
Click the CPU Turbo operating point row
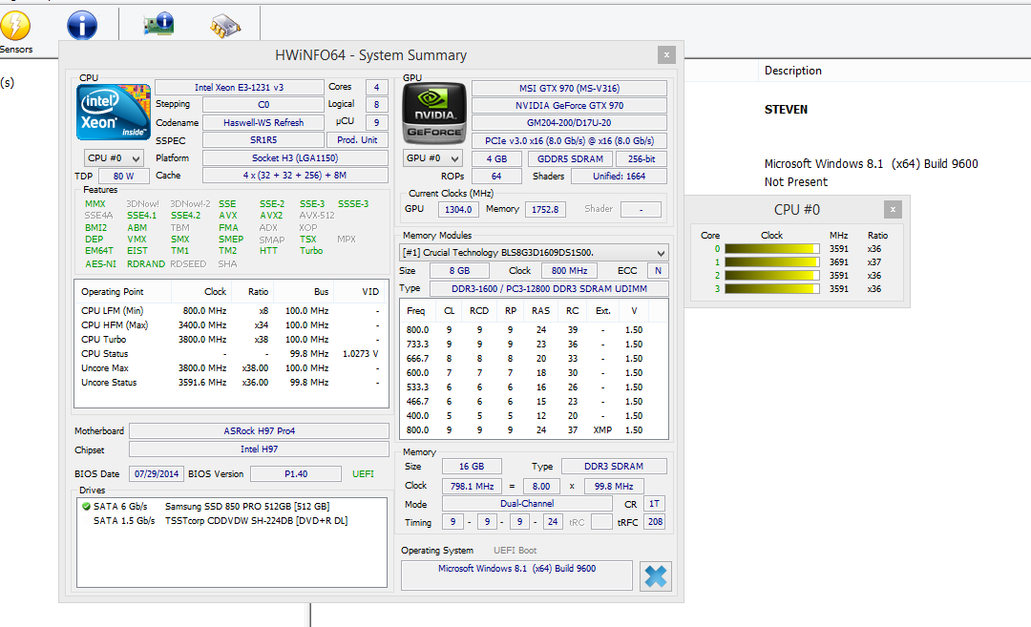tap(231, 340)
